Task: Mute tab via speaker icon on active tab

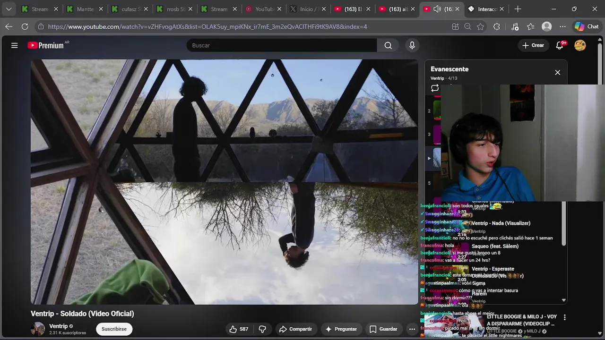Action: 437,9
